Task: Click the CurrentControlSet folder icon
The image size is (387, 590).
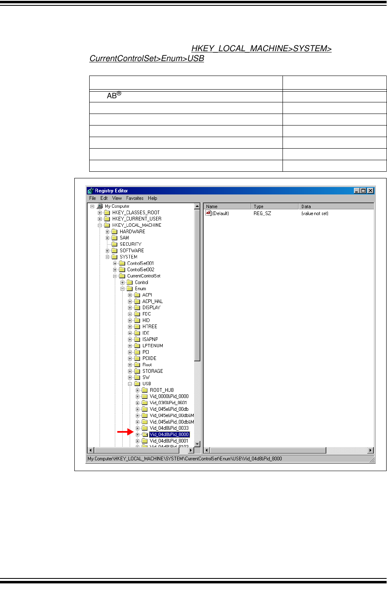Action: pos(122,276)
